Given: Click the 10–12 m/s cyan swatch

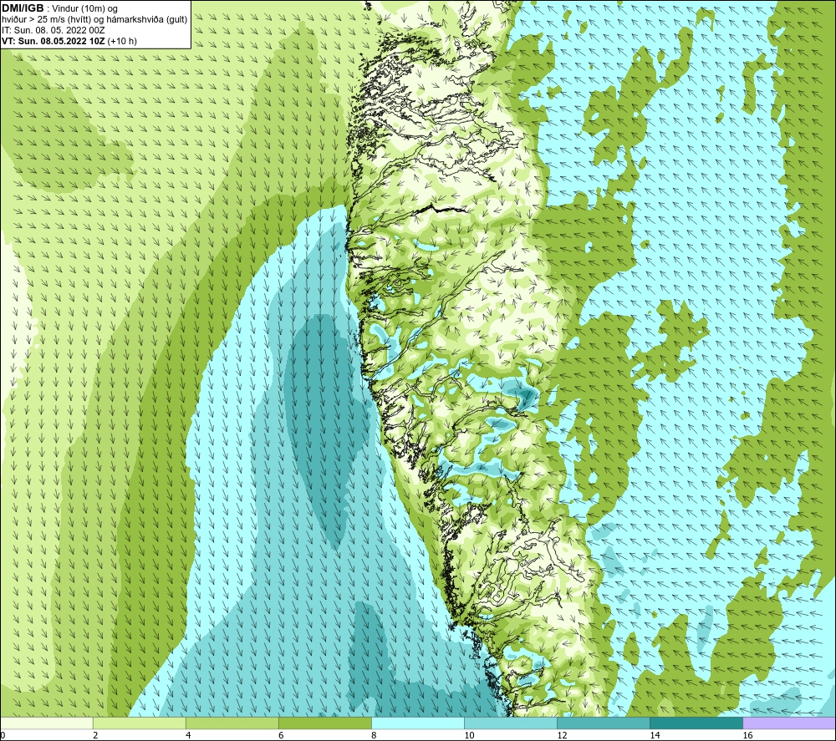Looking at the screenshot, I should point(511,723).
